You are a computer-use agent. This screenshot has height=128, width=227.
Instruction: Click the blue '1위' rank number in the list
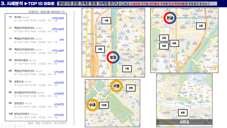point(10,17)
